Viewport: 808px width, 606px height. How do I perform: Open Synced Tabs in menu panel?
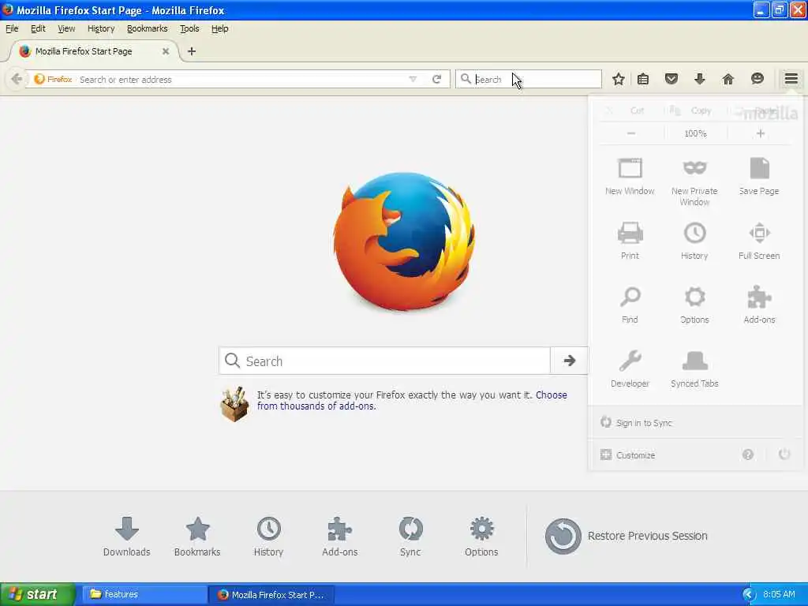(694, 369)
